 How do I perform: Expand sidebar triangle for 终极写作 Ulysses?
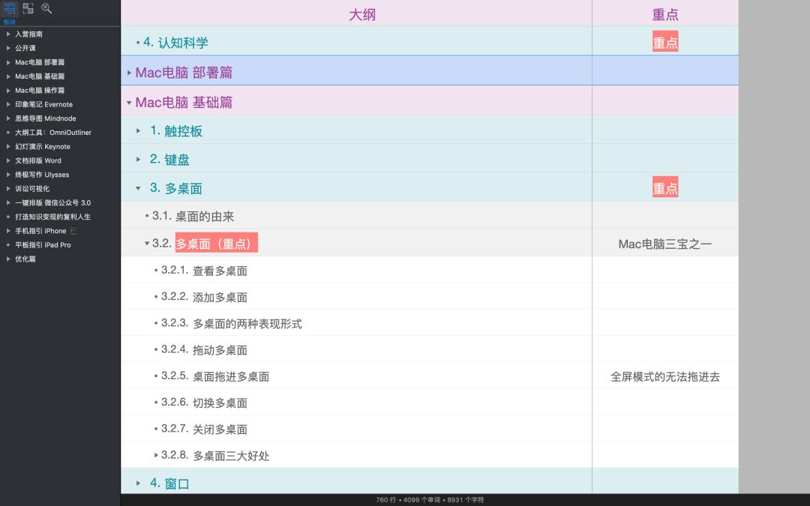click(8, 175)
